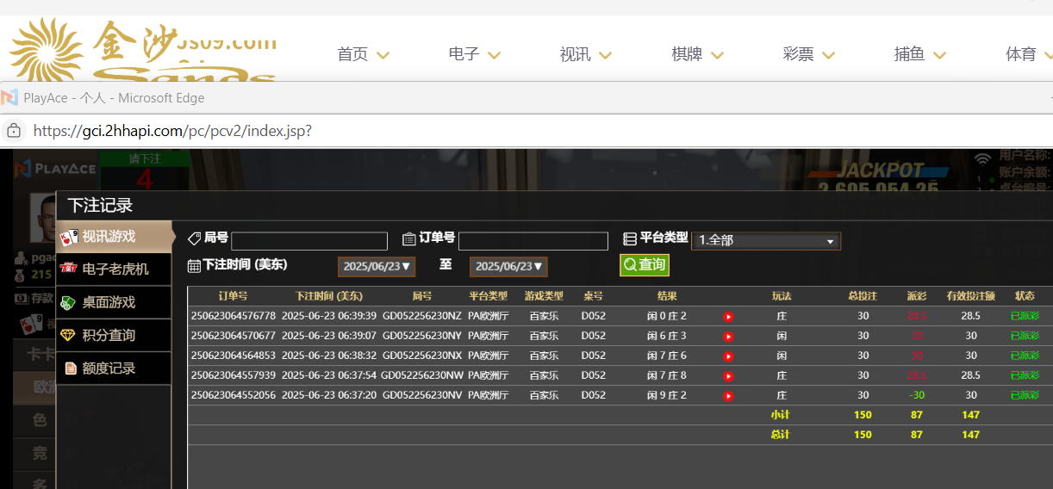The image size is (1053, 489).
Task: Open 电子老虎机 records tab
Action: click(x=114, y=269)
